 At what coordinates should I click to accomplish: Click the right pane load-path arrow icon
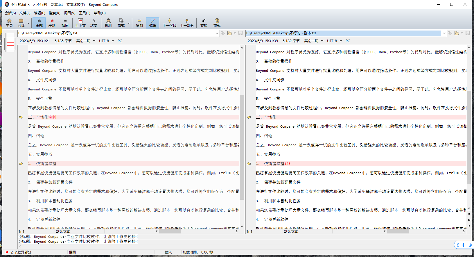[450, 33]
